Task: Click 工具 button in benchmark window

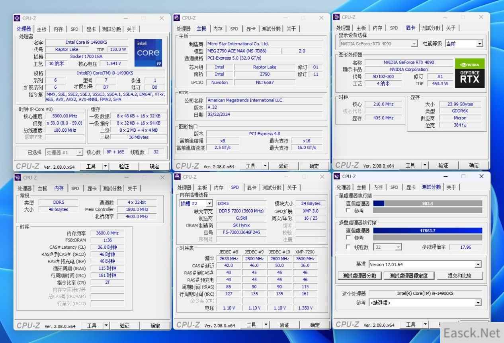Action: [410, 325]
